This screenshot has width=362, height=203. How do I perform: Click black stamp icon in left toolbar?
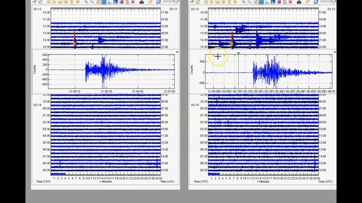[141, 2]
